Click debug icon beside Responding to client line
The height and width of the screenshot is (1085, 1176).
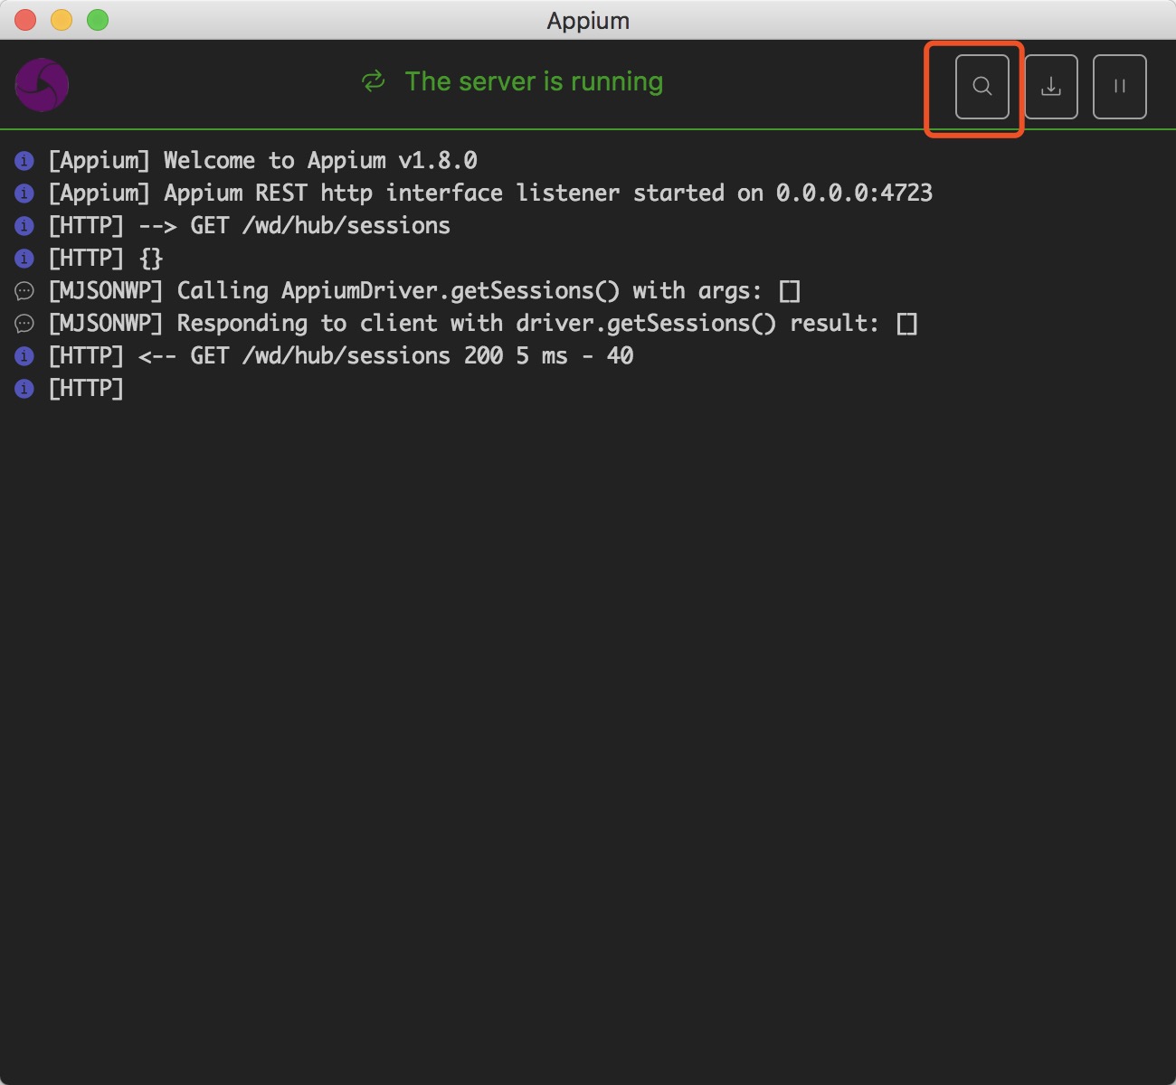(x=24, y=324)
